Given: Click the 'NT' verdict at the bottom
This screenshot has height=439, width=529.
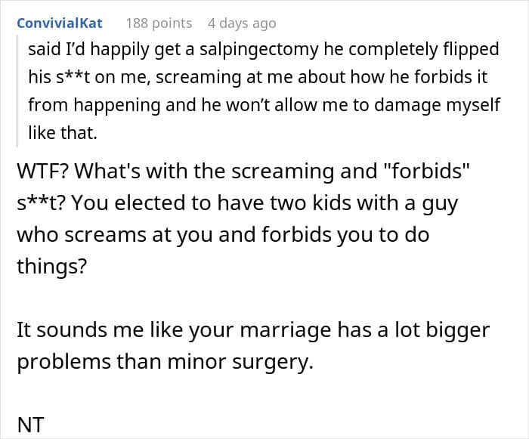Looking at the screenshot, I should (x=31, y=425).
